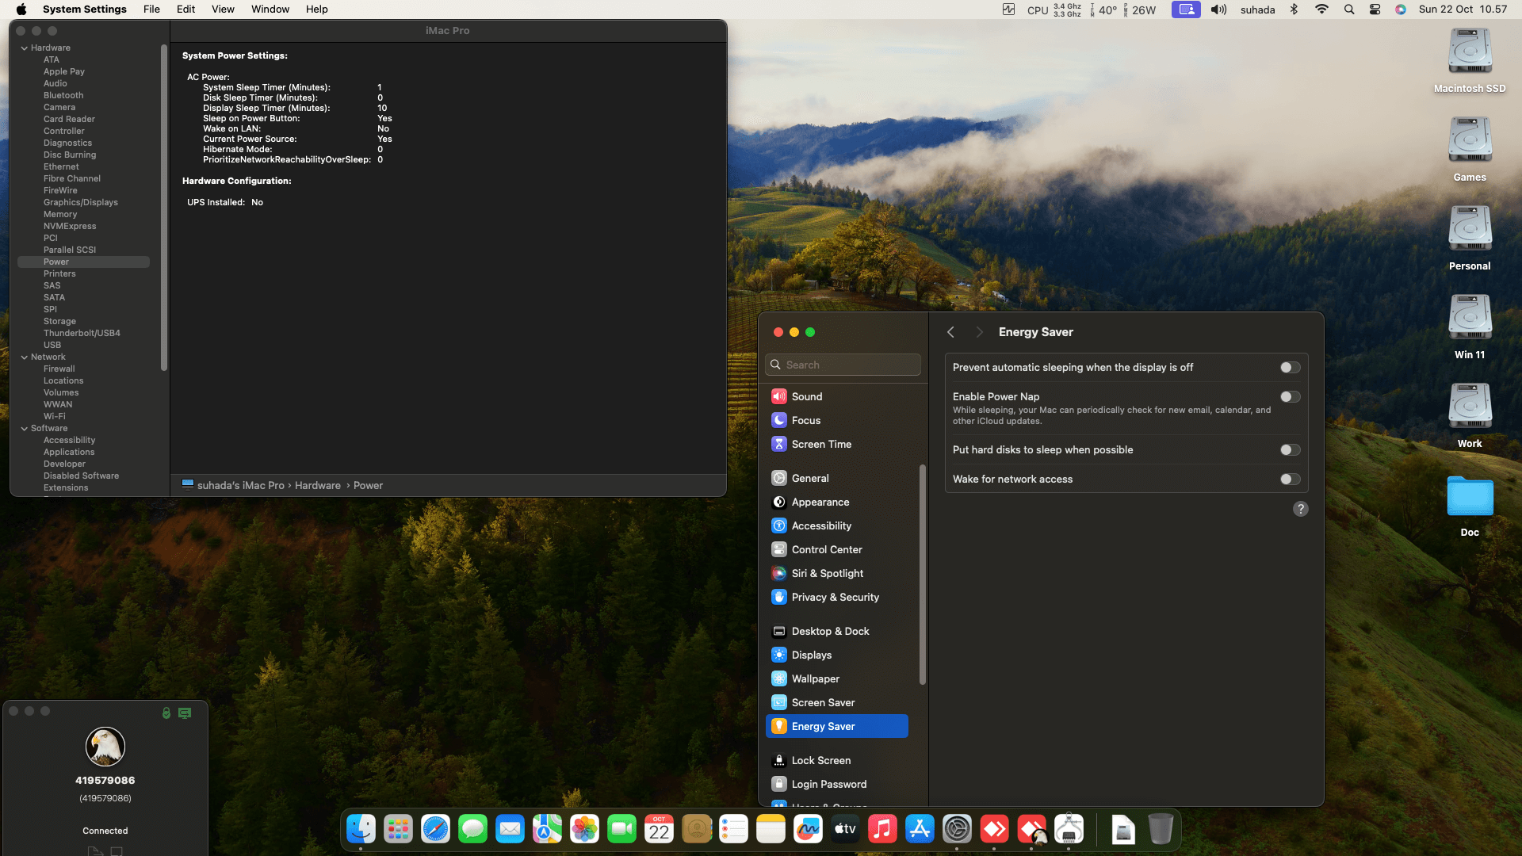Click Wi-Fi icon in menu bar
1522x856 pixels.
[x=1321, y=10]
